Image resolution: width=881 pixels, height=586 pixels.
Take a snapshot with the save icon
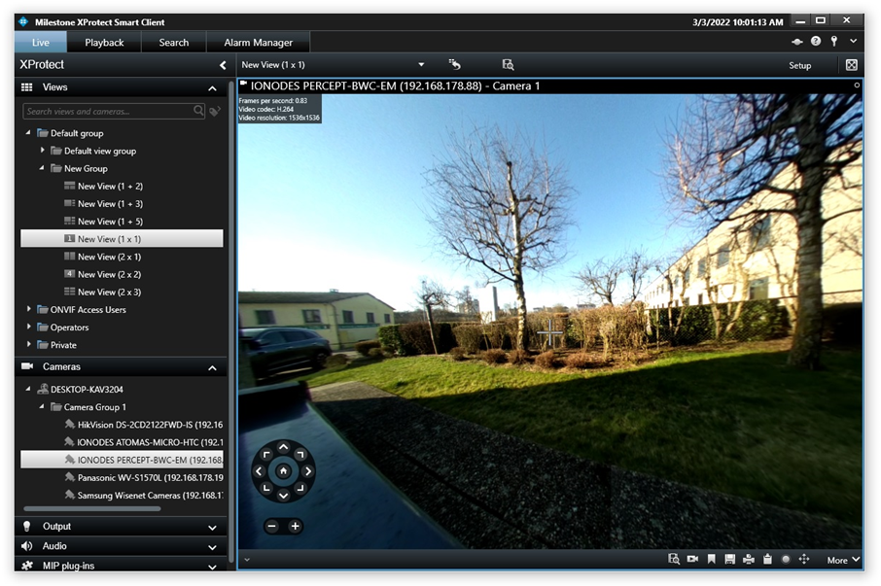pos(729,559)
